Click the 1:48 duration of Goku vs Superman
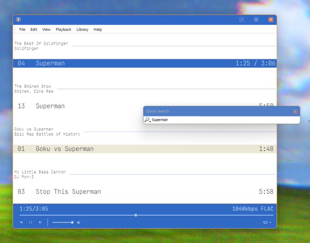Screen dimensions: 310x243 (266, 149)
